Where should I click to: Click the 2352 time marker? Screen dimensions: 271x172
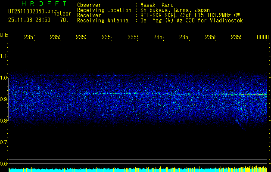55,37
